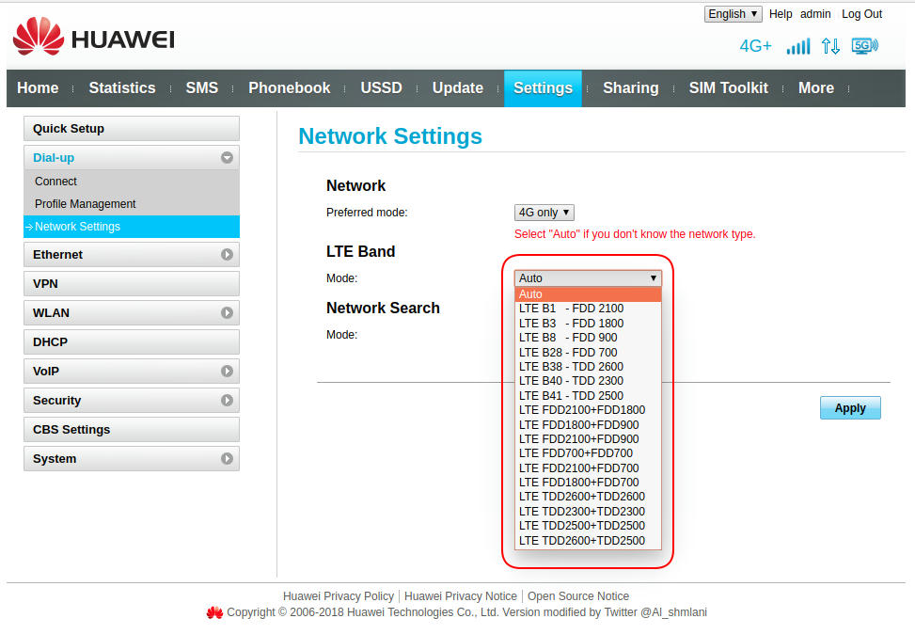Click Log Out
Viewport: 915px width, 634px height.
(862, 14)
